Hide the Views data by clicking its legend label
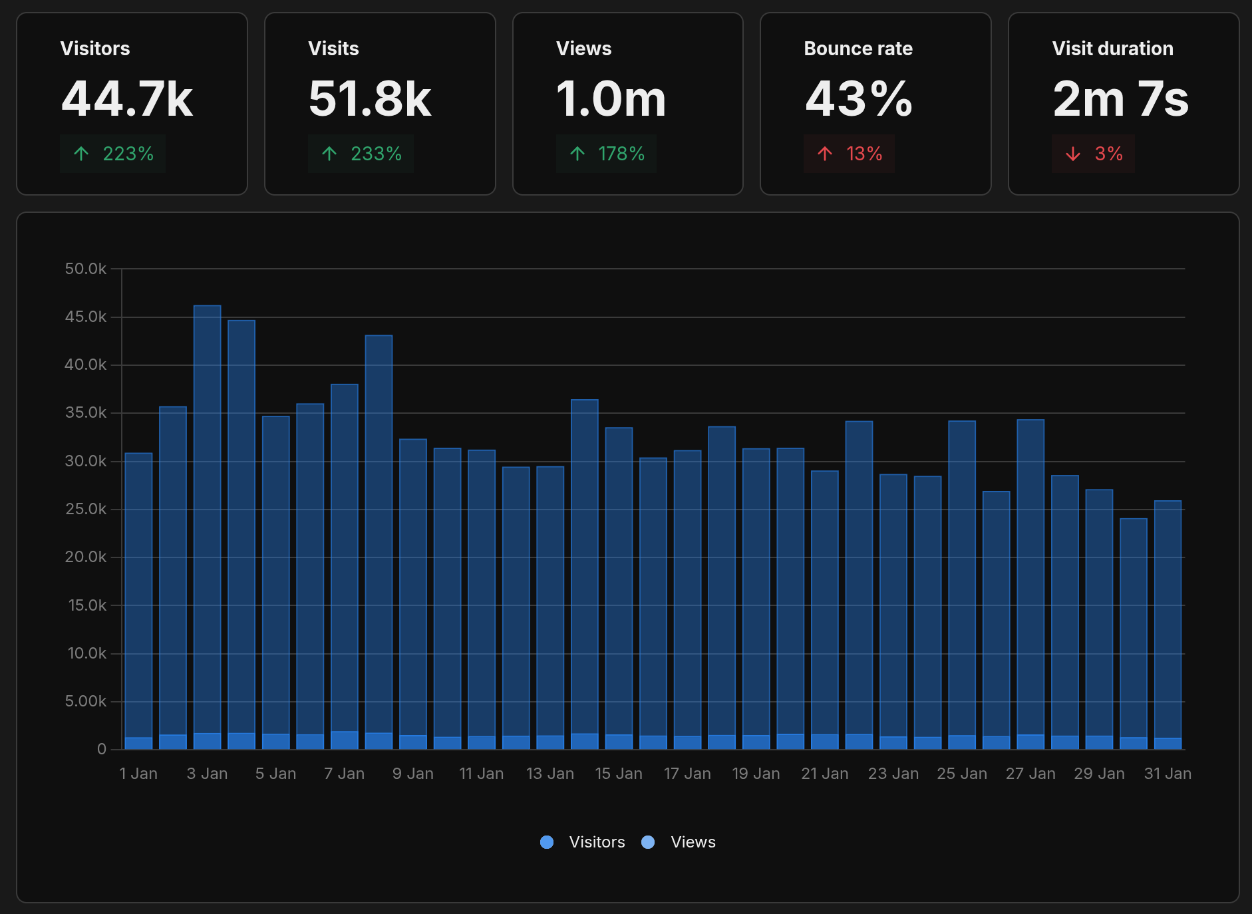This screenshot has width=1252, height=914. [x=693, y=841]
